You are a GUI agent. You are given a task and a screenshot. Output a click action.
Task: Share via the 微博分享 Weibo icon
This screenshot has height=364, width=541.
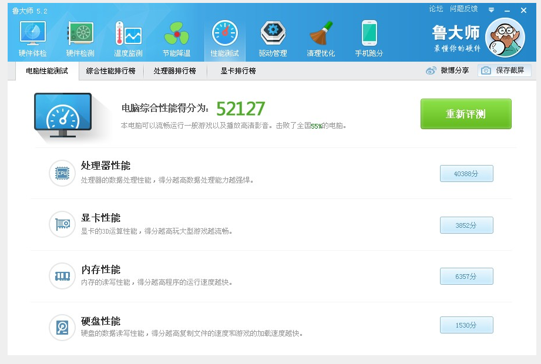click(432, 70)
